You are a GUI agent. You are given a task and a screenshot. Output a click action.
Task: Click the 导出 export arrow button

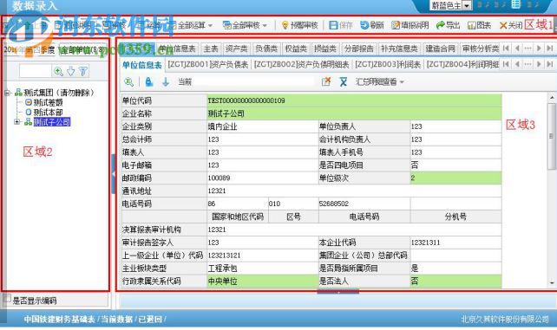(448, 25)
